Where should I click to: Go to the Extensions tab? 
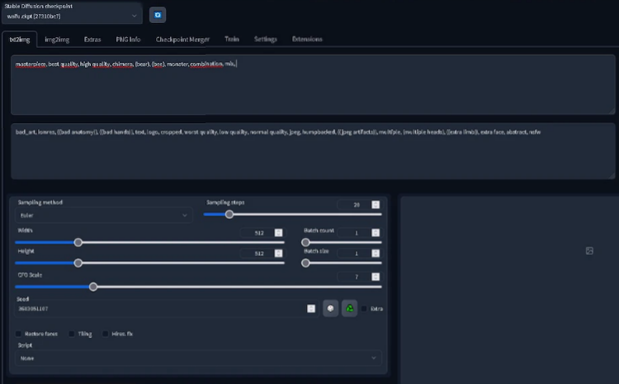[x=307, y=39]
